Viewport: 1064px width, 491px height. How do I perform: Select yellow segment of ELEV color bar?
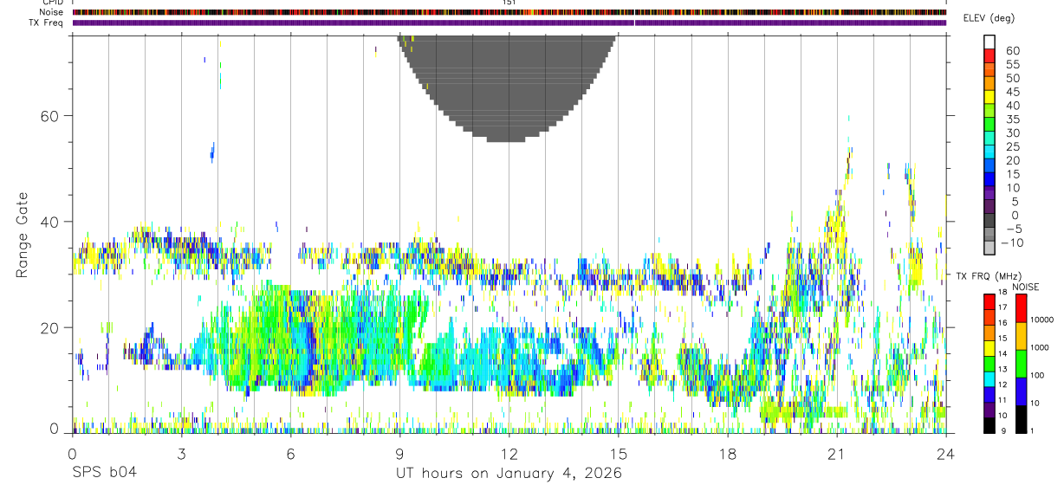point(989,97)
